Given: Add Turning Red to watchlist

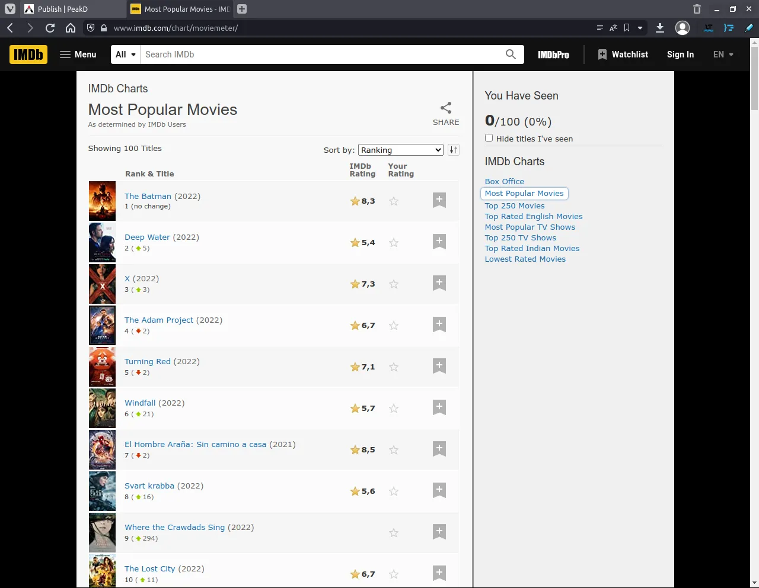Looking at the screenshot, I should tap(439, 366).
